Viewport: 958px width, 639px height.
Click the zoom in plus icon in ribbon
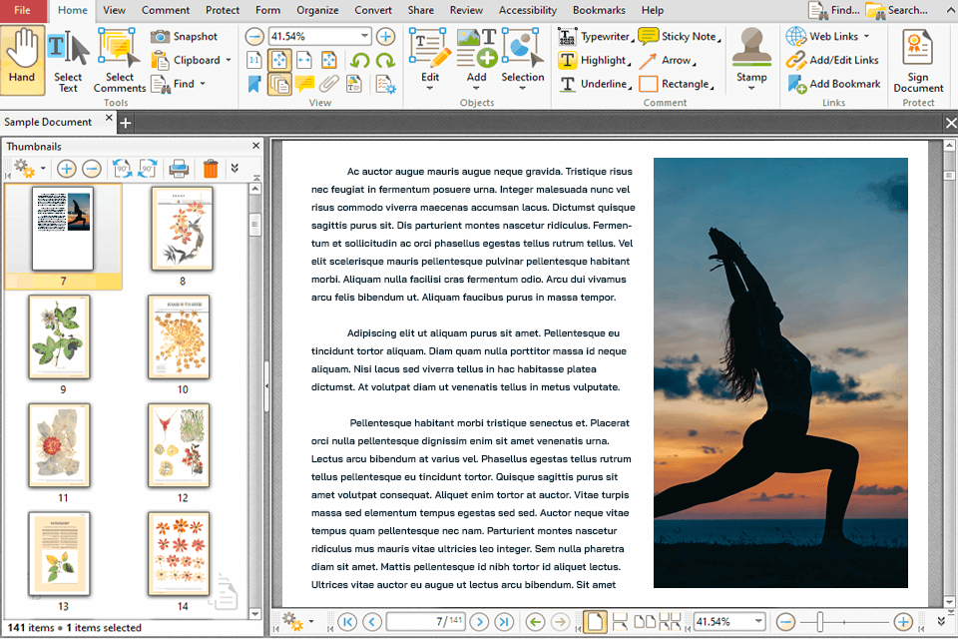click(385, 37)
